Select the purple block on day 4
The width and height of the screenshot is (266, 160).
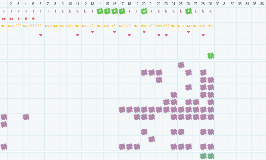click(26, 117)
